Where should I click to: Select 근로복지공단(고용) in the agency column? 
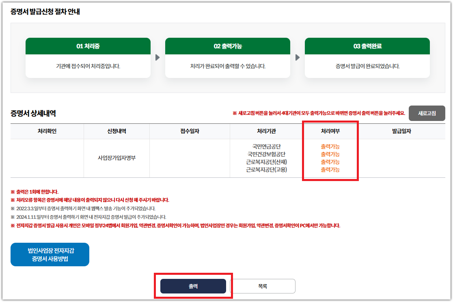tap(266, 170)
